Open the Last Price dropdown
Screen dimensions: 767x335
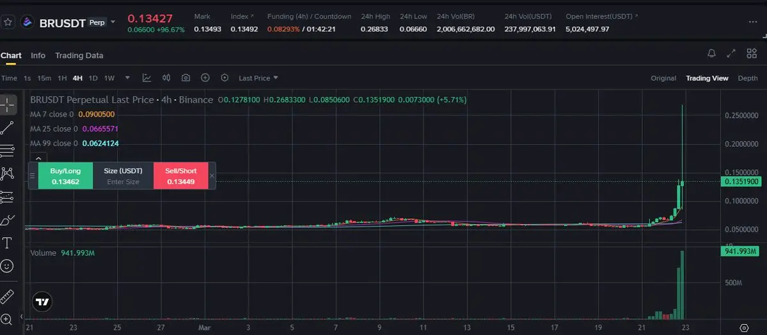[x=258, y=78]
